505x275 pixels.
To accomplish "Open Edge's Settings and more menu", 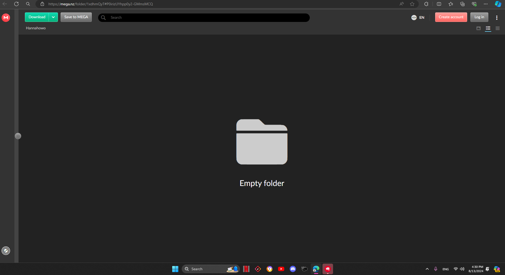I will [x=486, y=4].
